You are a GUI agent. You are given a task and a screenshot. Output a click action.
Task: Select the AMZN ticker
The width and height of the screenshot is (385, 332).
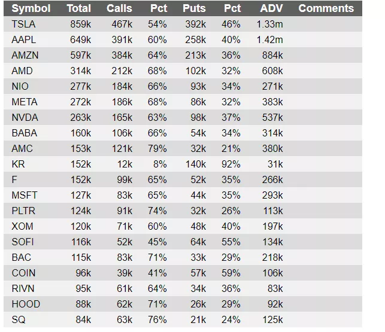(25, 55)
